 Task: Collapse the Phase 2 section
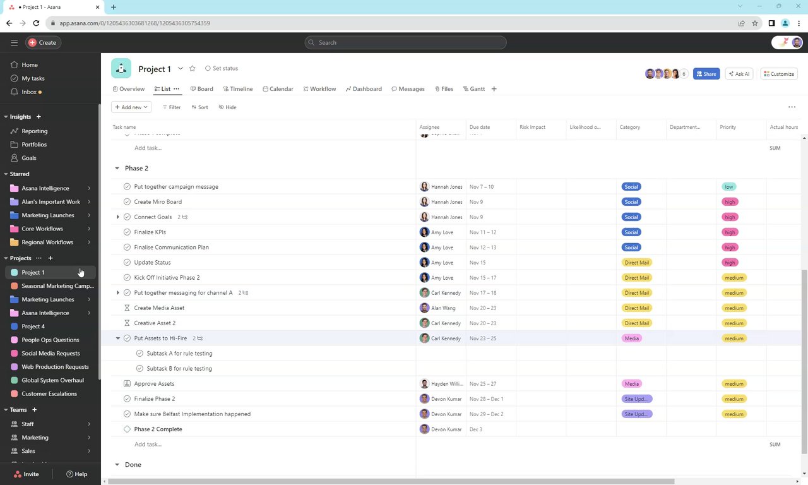coord(117,169)
